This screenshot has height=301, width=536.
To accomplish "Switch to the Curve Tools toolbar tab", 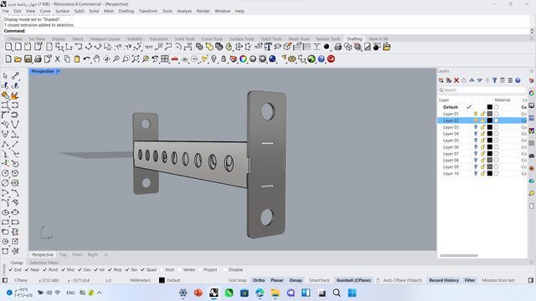I will pos(212,39).
